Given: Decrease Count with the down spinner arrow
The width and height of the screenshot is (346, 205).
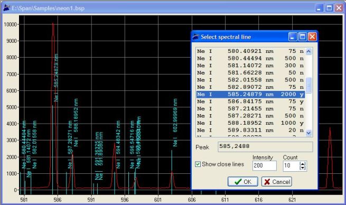Looking at the screenshot, I should [x=303, y=168].
